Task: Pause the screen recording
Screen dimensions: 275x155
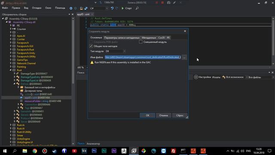Action: pyautogui.click(x=156, y=3)
